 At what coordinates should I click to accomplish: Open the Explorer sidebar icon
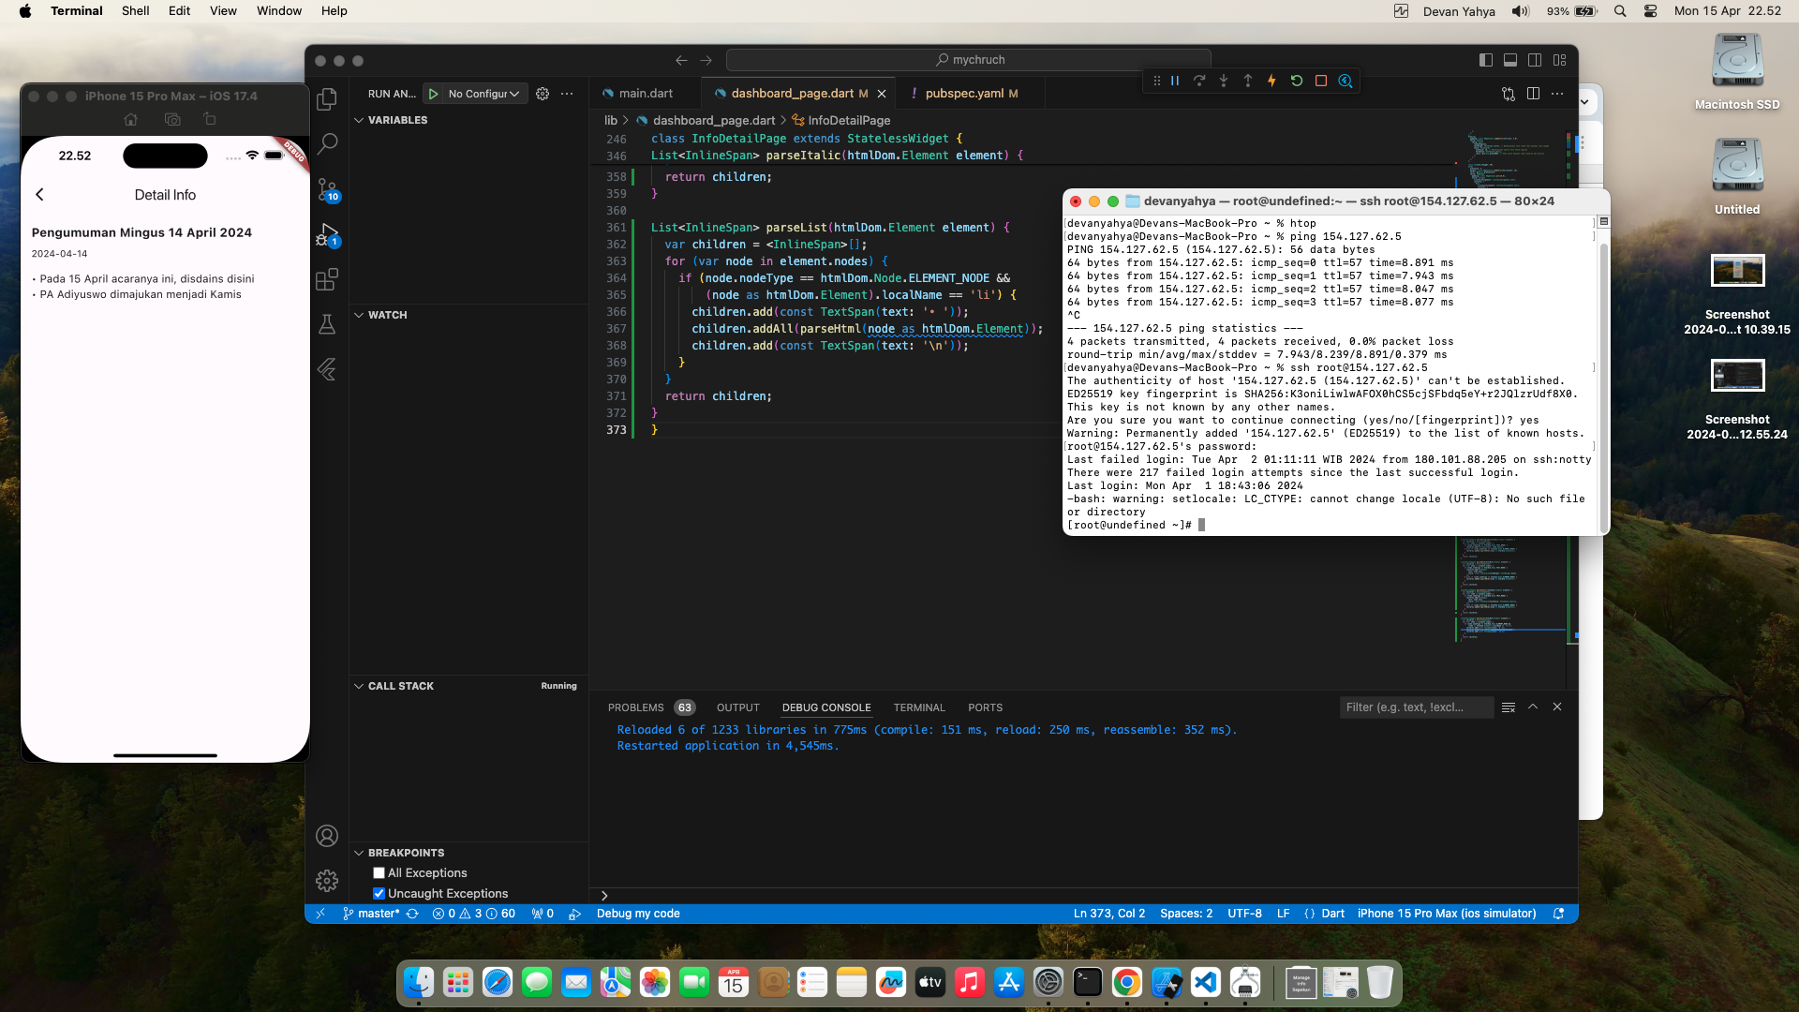327,99
